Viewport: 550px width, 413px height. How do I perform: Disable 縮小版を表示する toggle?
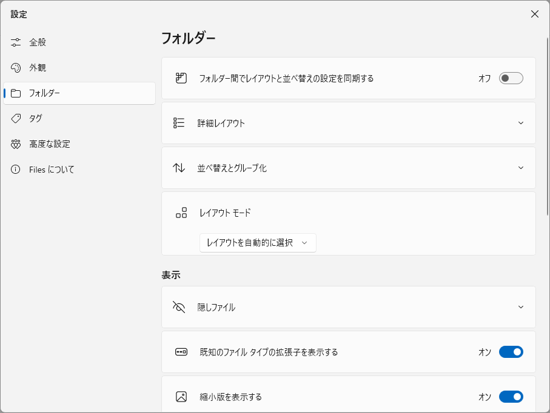511,397
